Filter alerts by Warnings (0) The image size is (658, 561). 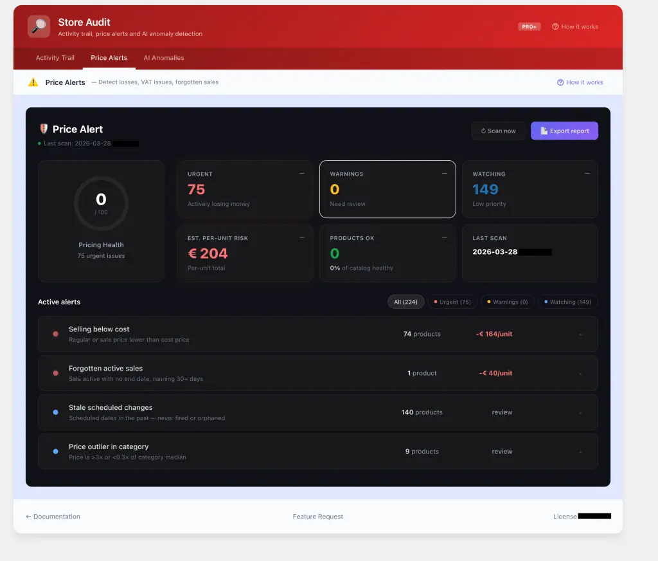[508, 302]
